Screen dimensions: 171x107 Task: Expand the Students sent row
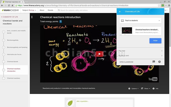coord(141,56)
